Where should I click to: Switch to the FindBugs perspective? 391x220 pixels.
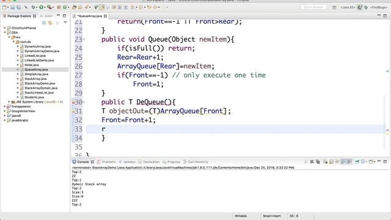click(x=379, y=7)
